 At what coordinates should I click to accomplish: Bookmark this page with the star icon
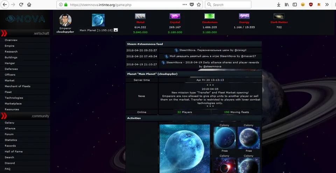click(199, 5)
